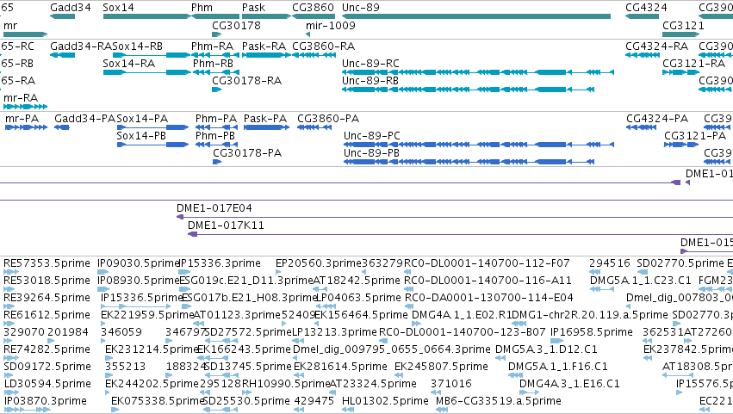Viewport: 733px width, 414px height.
Task: Click the Sox14-PB protein feature
Action: pyautogui.click(x=152, y=145)
